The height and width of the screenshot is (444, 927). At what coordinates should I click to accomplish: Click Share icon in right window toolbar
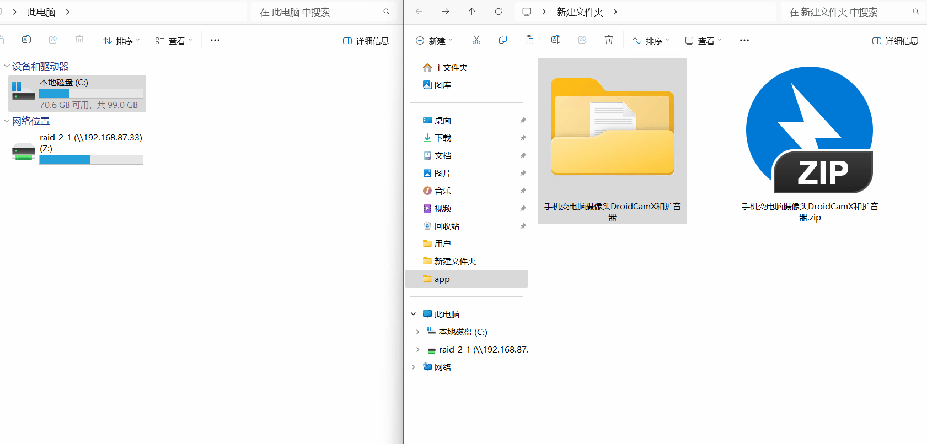click(582, 40)
